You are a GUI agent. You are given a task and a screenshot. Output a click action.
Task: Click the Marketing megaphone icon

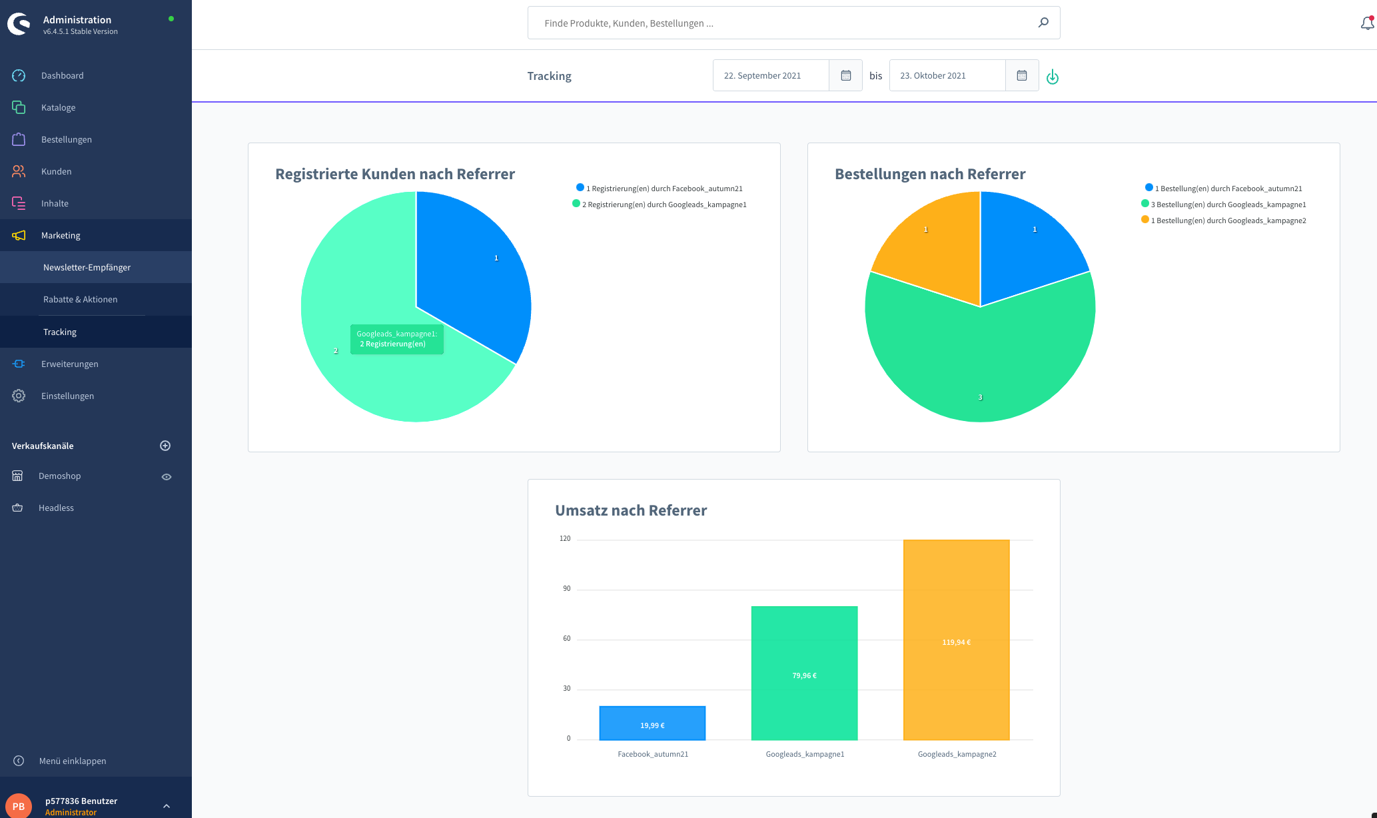point(19,235)
